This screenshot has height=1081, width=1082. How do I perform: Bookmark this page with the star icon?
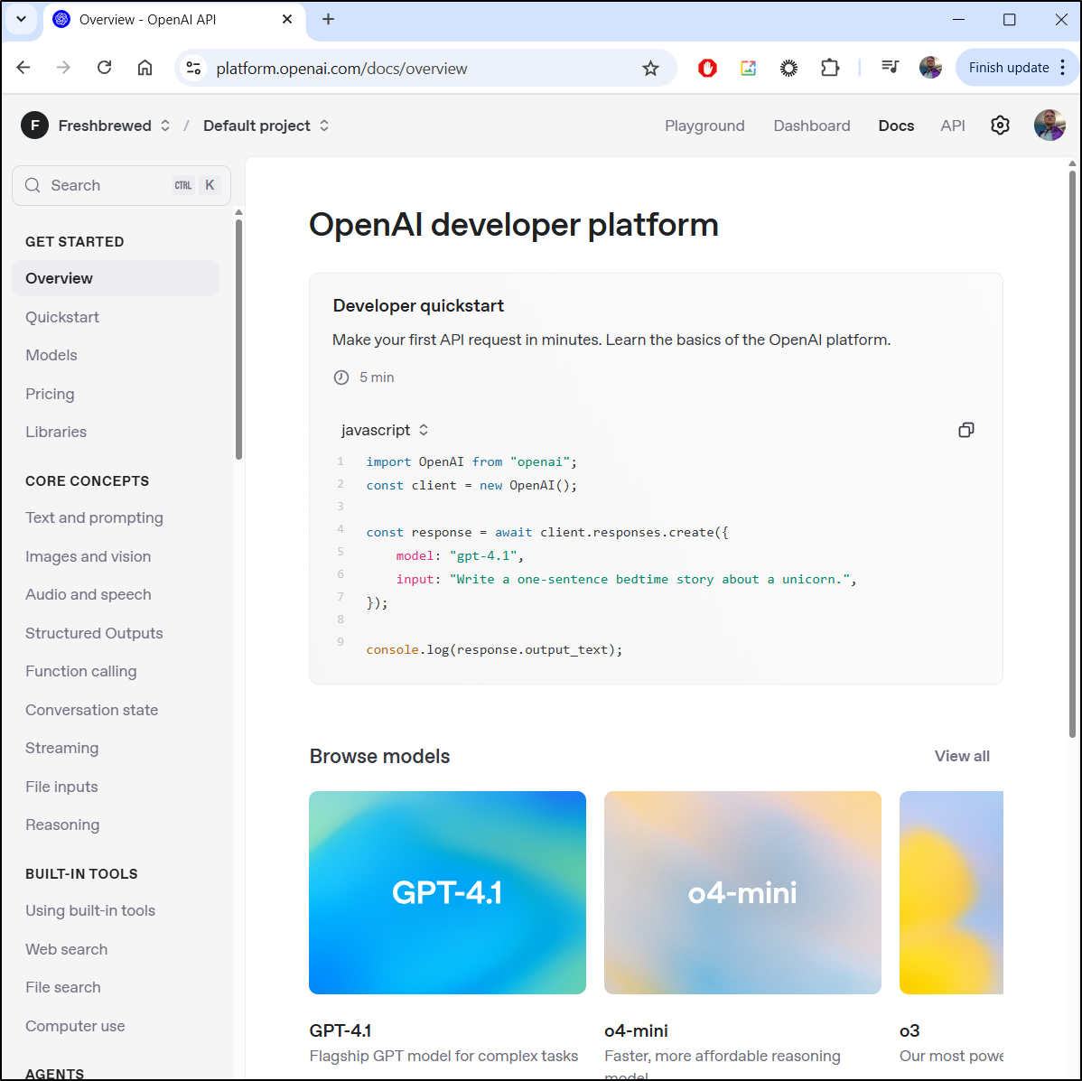pos(650,69)
